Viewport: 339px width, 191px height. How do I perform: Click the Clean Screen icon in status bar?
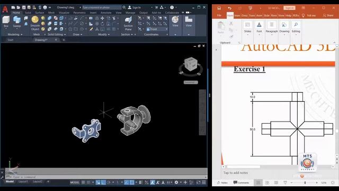click(198, 183)
